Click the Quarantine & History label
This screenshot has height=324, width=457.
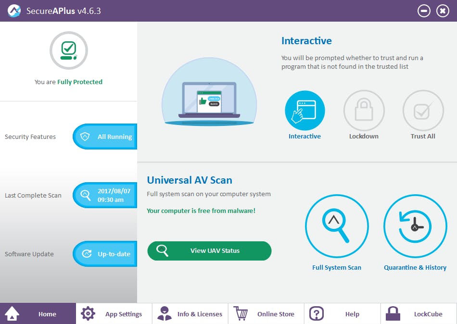point(415,267)
